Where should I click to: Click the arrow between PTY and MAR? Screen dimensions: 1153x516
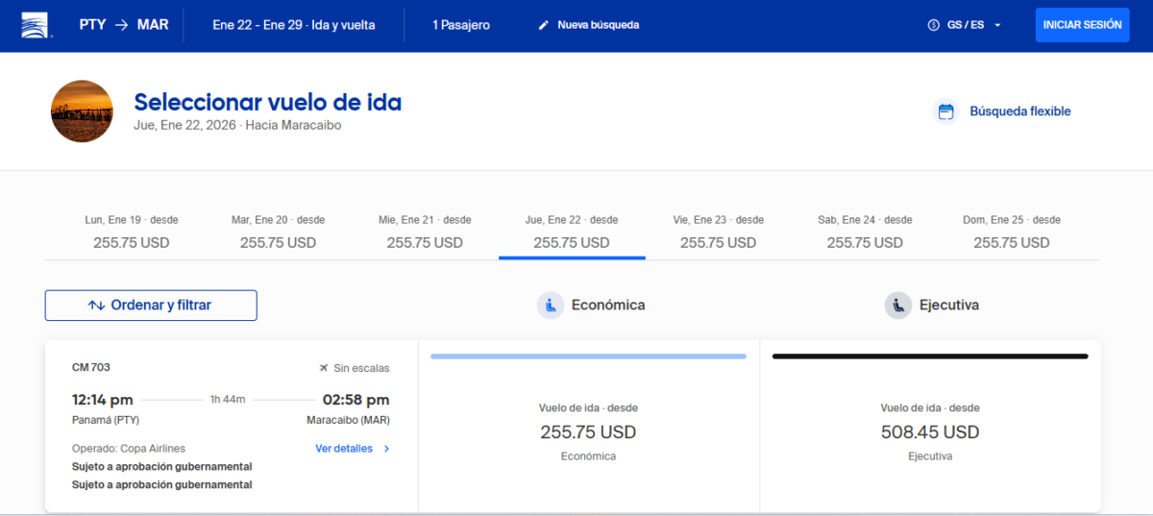pos(122,25)
